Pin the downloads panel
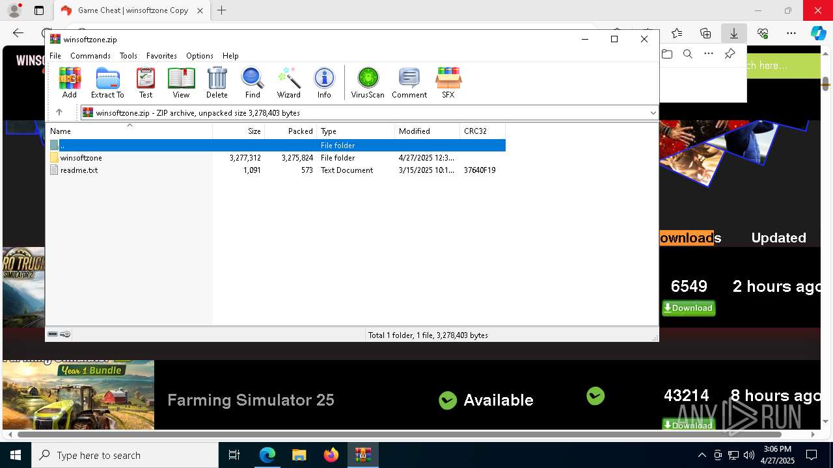The image size is (833, 468). pos(730,54)
